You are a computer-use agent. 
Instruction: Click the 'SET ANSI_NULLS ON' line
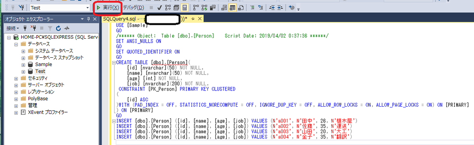pos(139,41)
